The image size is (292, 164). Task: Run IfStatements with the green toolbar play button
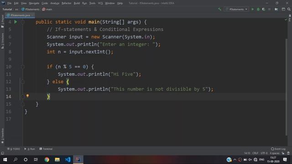[x=252, y=9]
